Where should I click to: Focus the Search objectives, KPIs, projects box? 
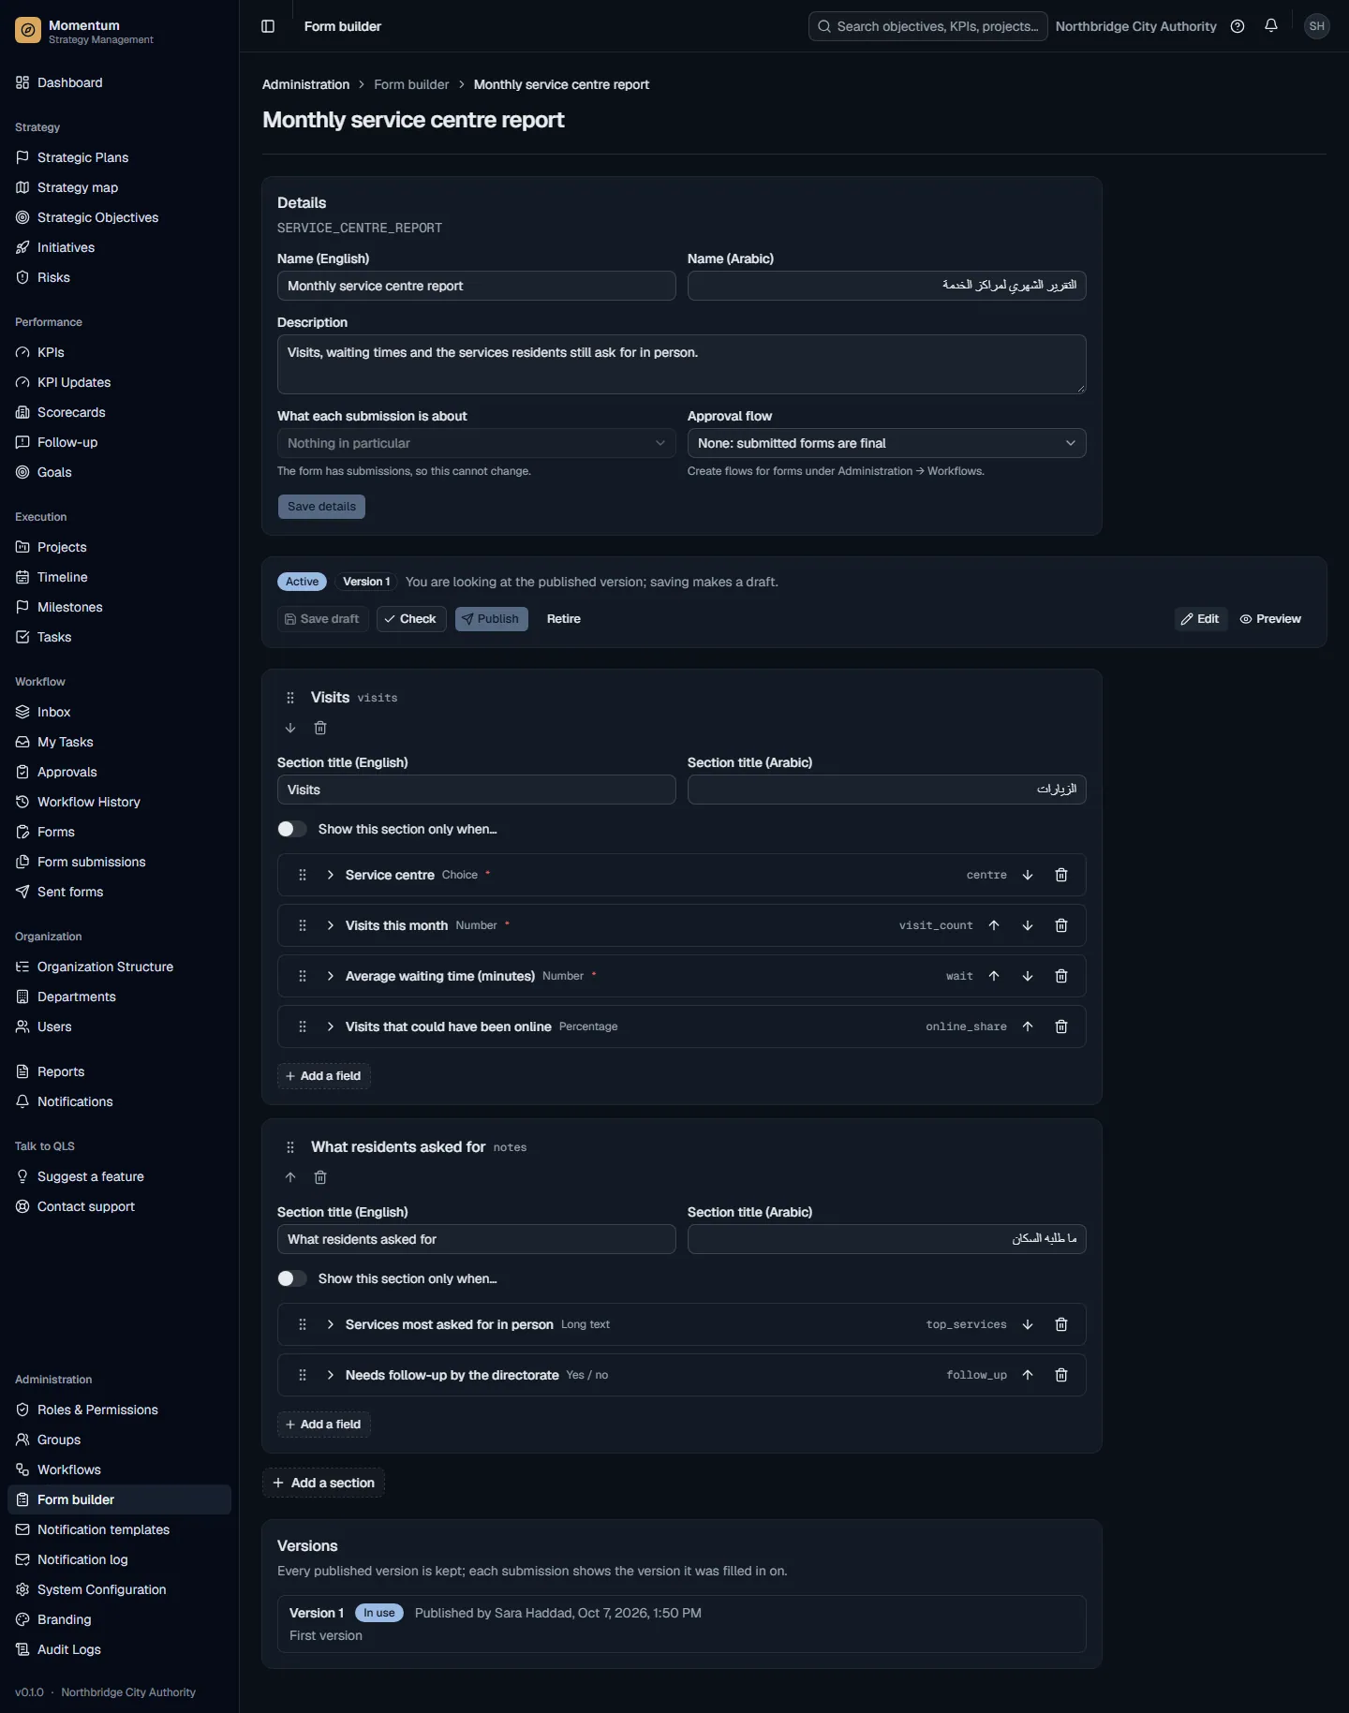click(928, 26)
